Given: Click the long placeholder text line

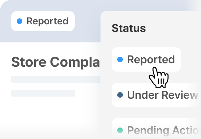Looking at the screenshot, I should click(56, 79).
